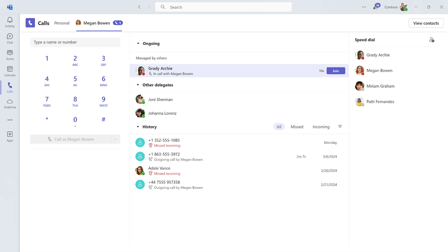Join Grady Archie's ongoing call
448x252 pixels.
(x=336, y=70)
